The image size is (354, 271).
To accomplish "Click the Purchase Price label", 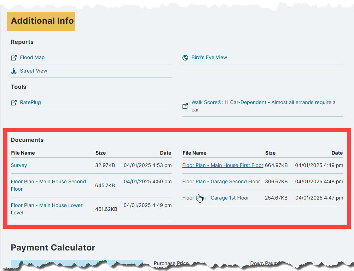I will (171, 263).
